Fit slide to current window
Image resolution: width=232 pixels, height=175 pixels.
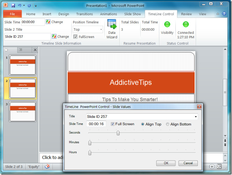pos(219,166)
